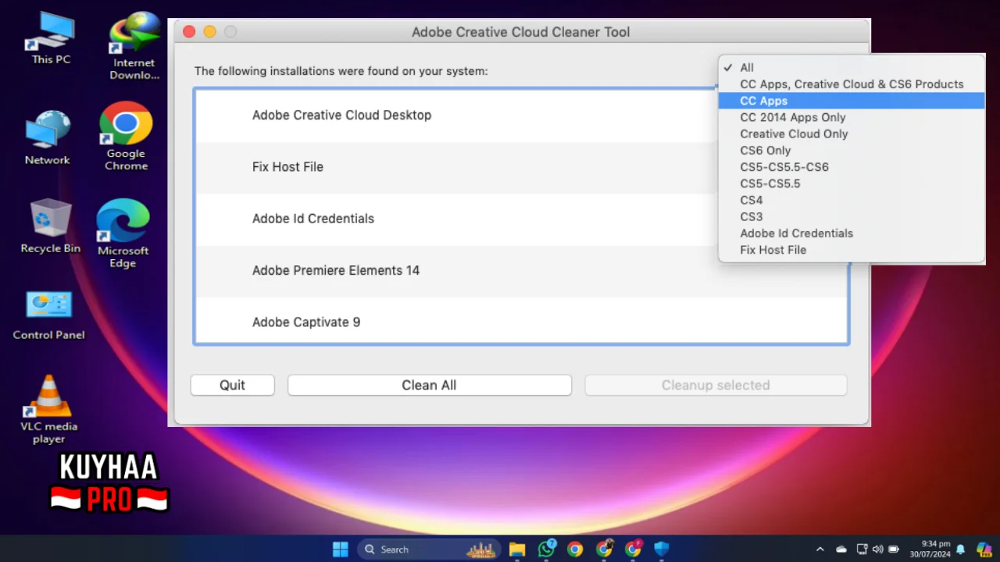Image resolution: width=1000 pixels, height=562 pixels.
Task: Show hidden system tray icons chevron
Action: click(x=820, y=550)
